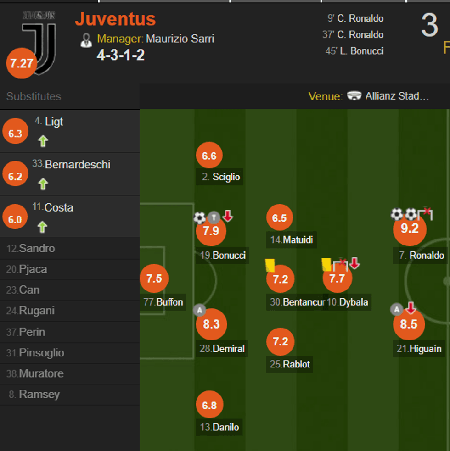Click manager name Maurizio Sarri

pyautogui.click(x=180, y=39)
